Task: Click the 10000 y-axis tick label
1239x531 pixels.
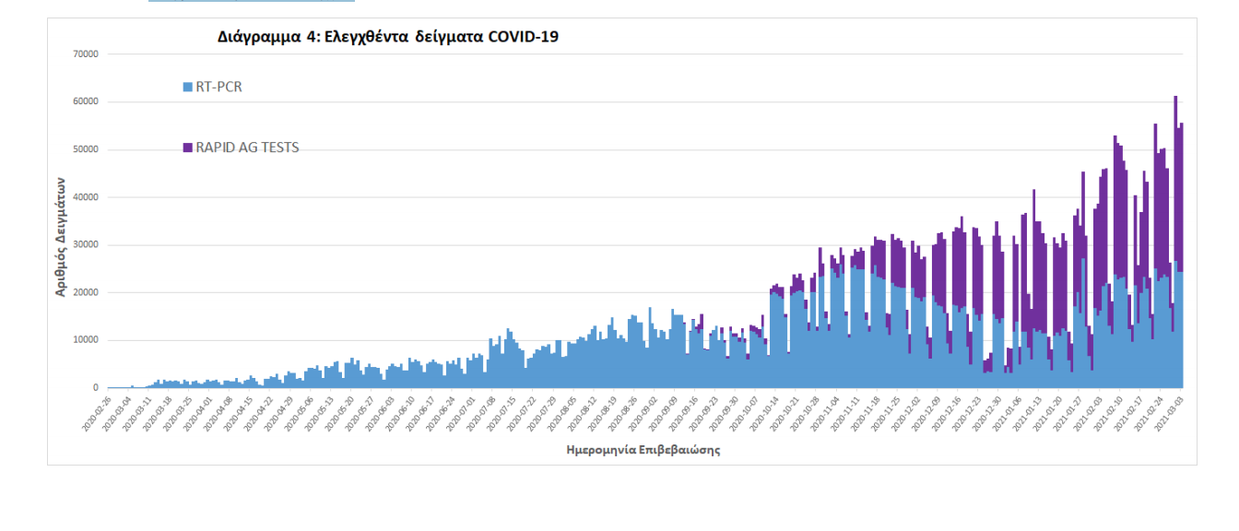Action: coord(86,340)
